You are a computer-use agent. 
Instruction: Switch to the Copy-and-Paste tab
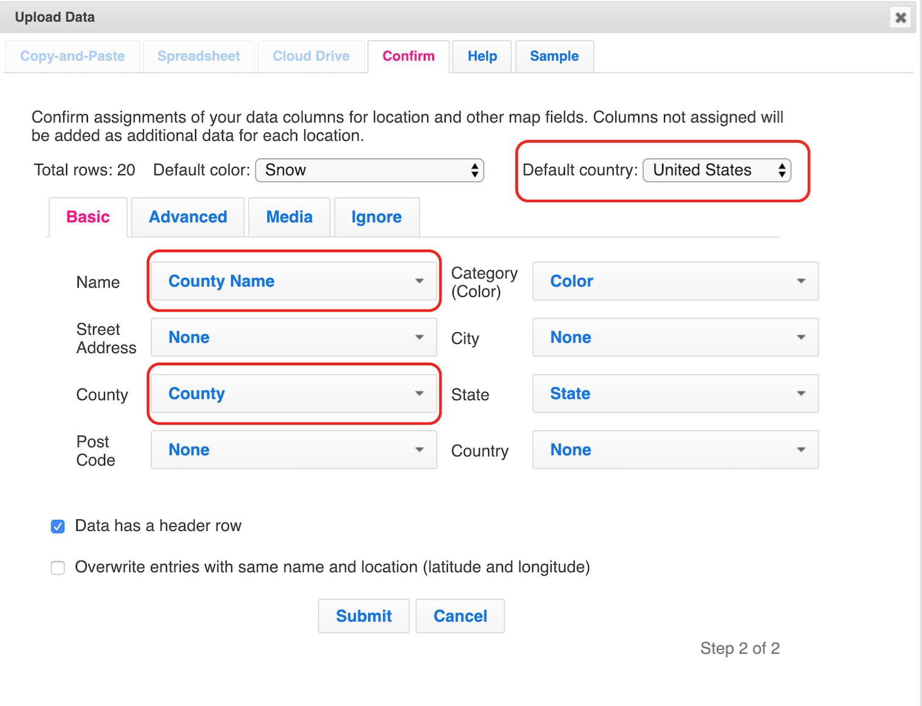[73, 56]
